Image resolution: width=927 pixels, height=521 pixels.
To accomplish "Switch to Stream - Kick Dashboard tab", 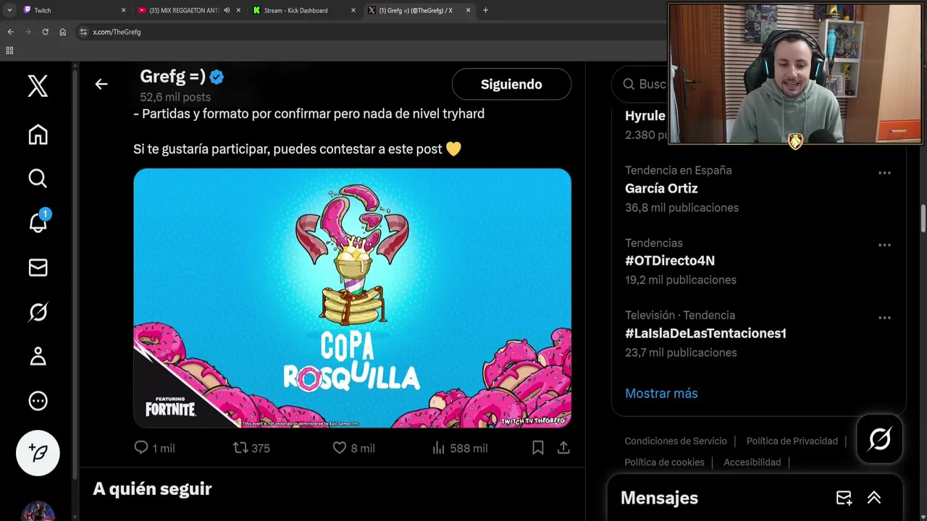I will [303, 10].
